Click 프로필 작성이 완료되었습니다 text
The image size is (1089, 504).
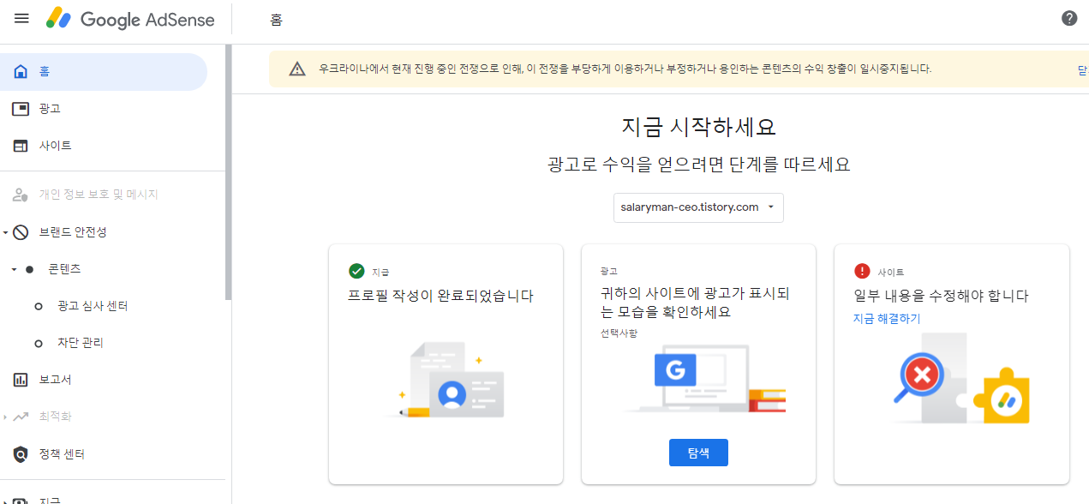(x=440, y=296)
